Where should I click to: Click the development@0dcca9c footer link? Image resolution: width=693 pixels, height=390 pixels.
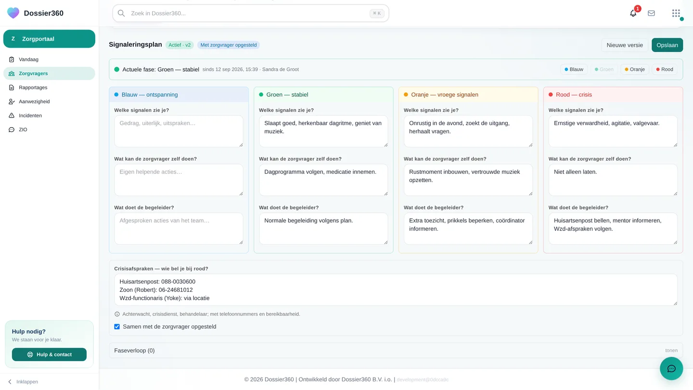point(423,379)
